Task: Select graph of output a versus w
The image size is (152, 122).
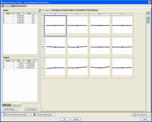Action: (x=122, y=26)
